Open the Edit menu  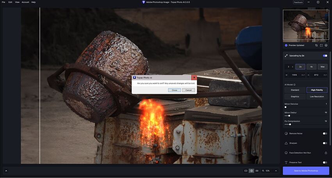11,2
